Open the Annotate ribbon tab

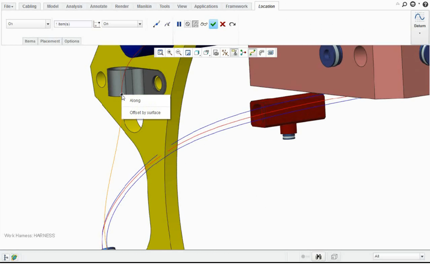click(x=98, y=6)
